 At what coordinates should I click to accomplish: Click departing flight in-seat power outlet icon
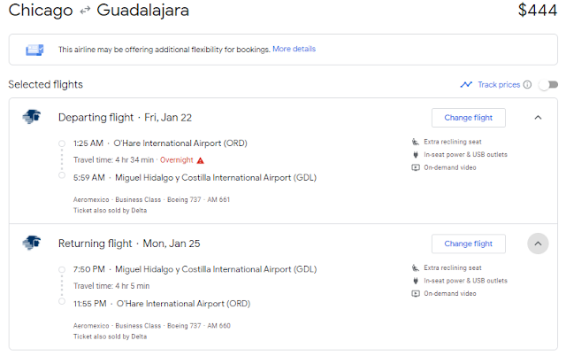tap(416, 155)
